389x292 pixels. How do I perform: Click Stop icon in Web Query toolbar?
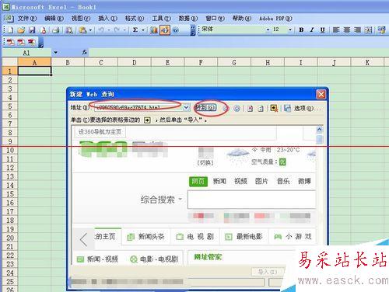250,109
